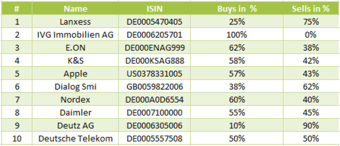Click the 'Buys in %' header
This screenshot has height=146, width=340.
pyautogui.click(x=237, y=9)
